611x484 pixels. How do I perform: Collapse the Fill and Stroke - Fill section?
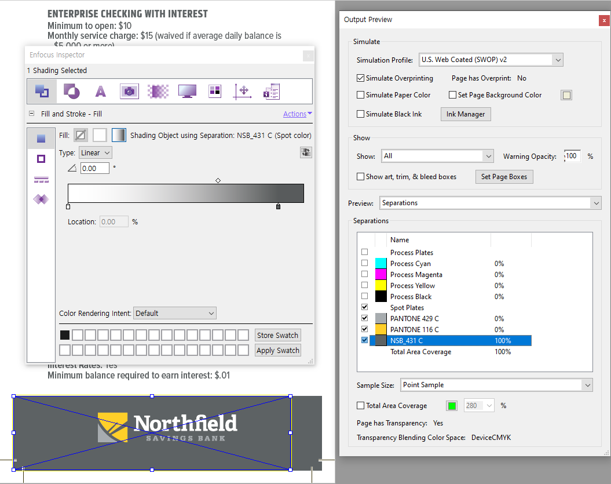point(31,114)
